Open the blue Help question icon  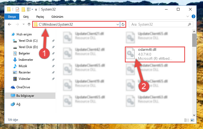pos(193,16)
